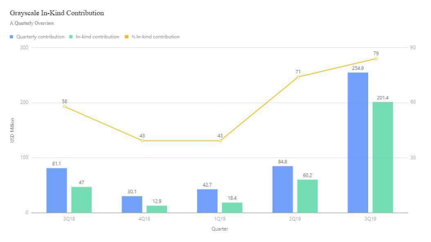Click the 2Q19 blue bar labeled 84.8
Screen dimensions: 431x242
pyautogui.click(x=283, y=189)
